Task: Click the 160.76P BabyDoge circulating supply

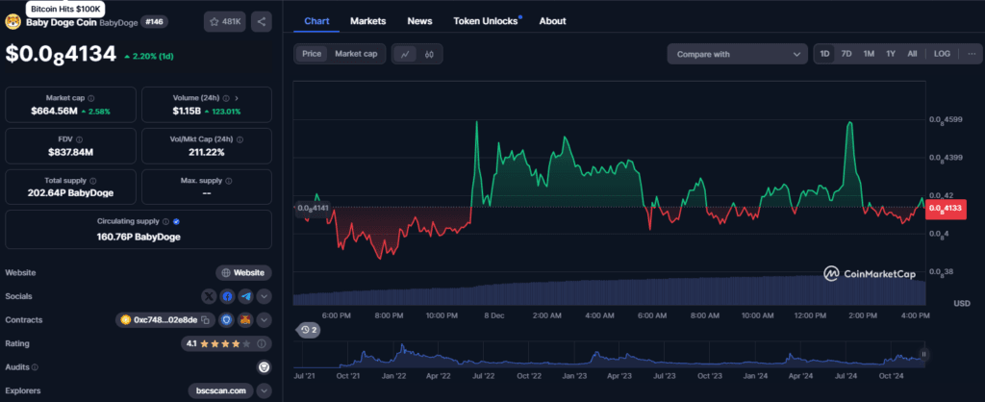Action: pos(139,237)
